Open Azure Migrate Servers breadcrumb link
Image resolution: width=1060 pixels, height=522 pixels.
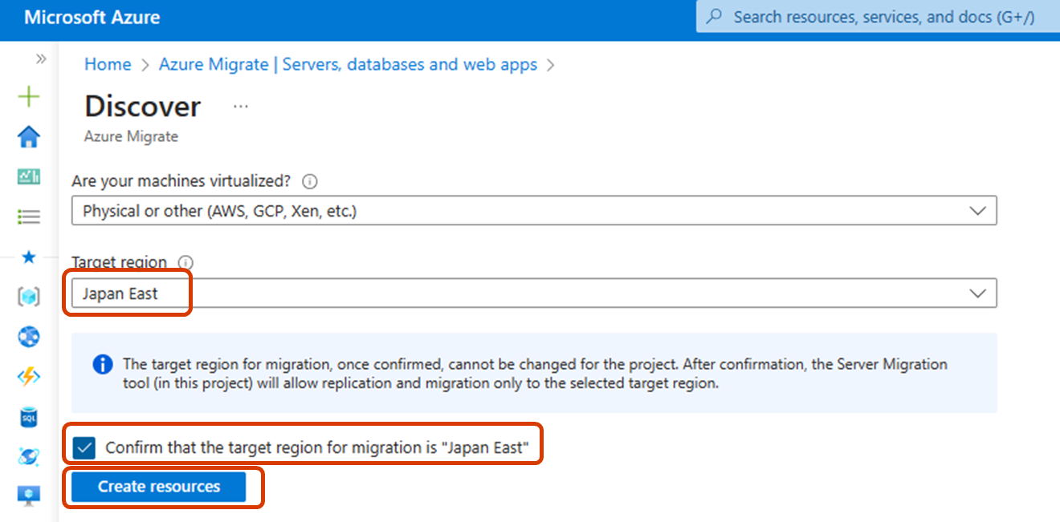pyautogui.click(x=348, y=64)
